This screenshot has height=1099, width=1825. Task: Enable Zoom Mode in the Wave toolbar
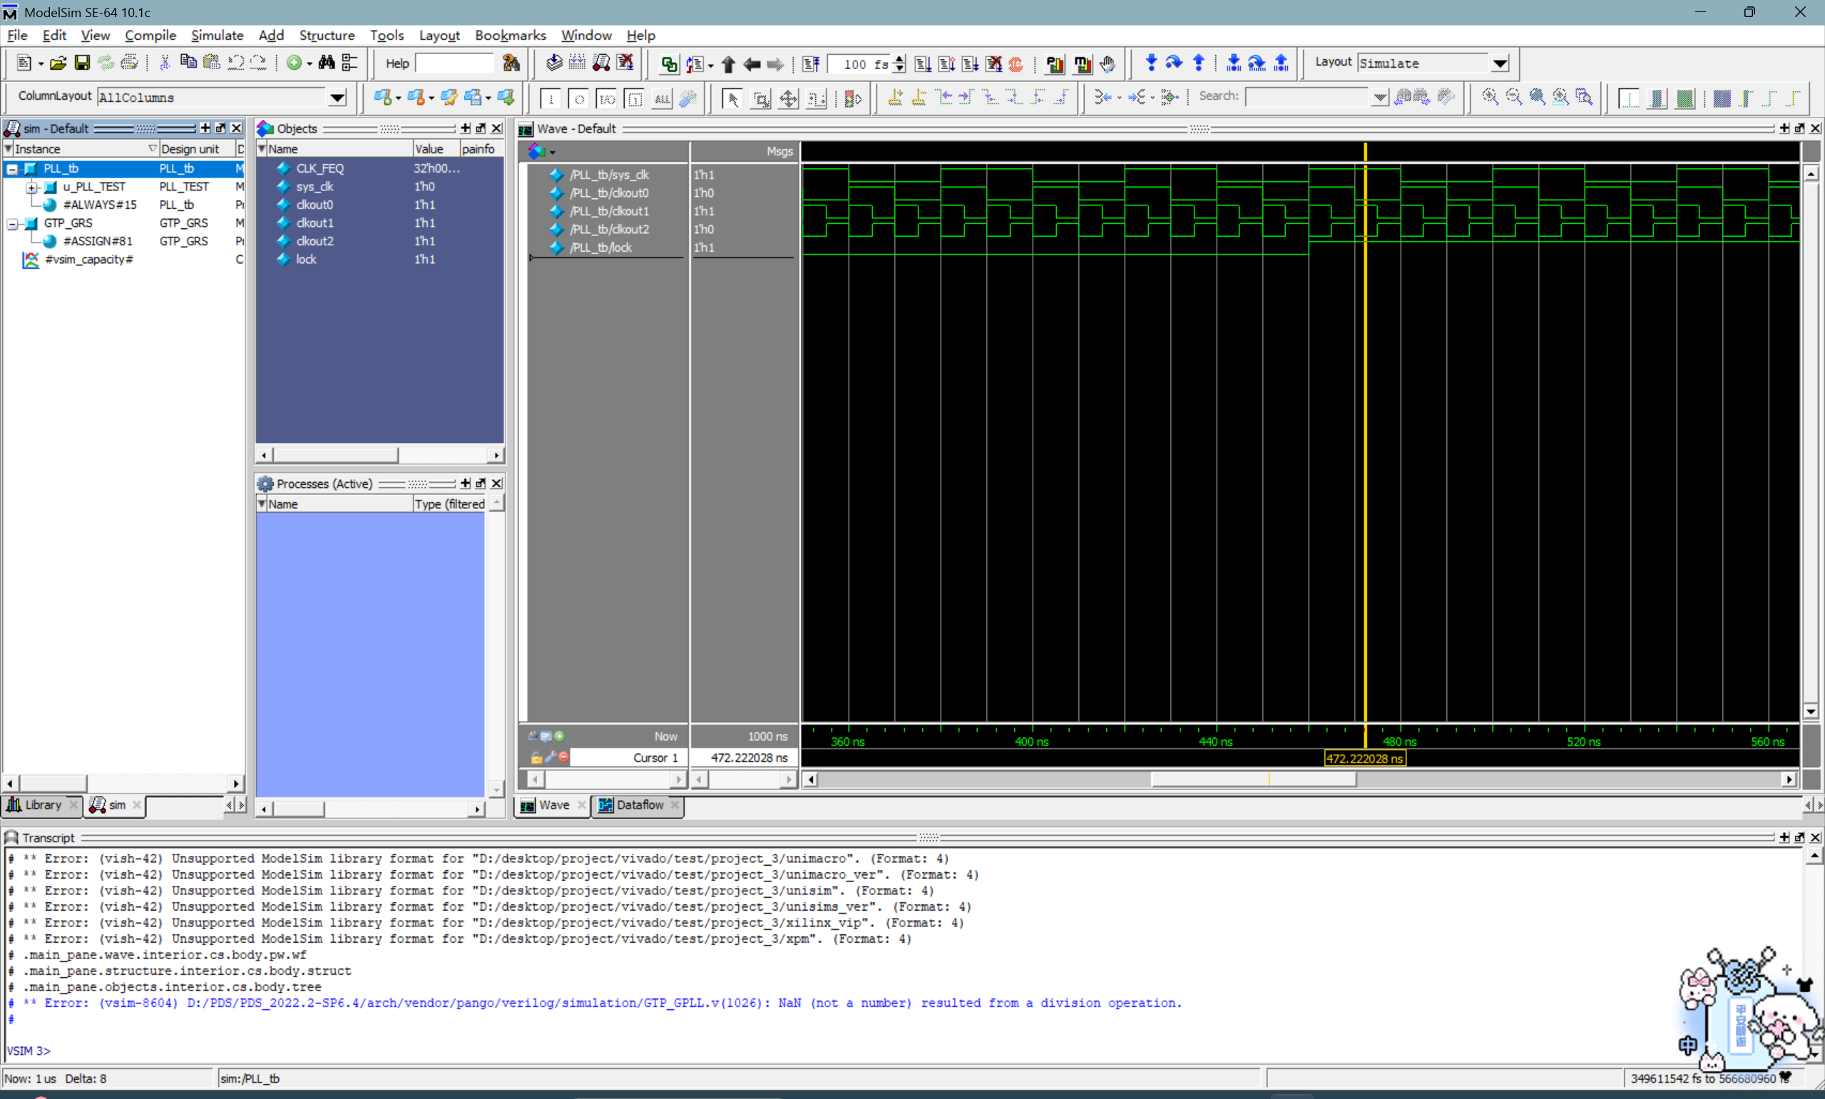pos(761,98)
